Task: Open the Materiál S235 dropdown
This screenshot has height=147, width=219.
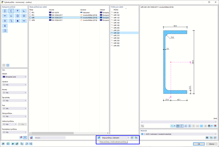Action: click(179, 134)
